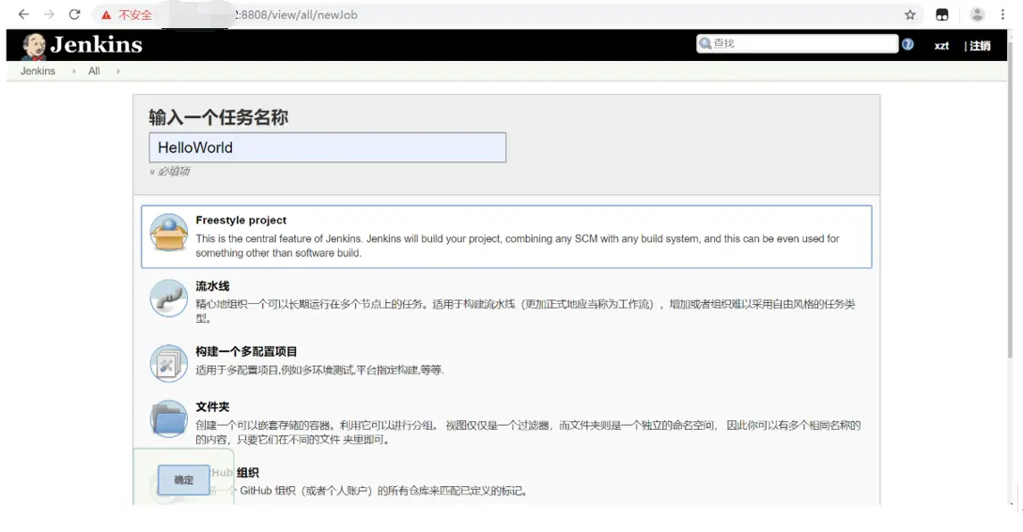This screenshot has height=532, width=1023.
Task: Select the 构建一个多配置项目 icon
Action: coord(169,363)
